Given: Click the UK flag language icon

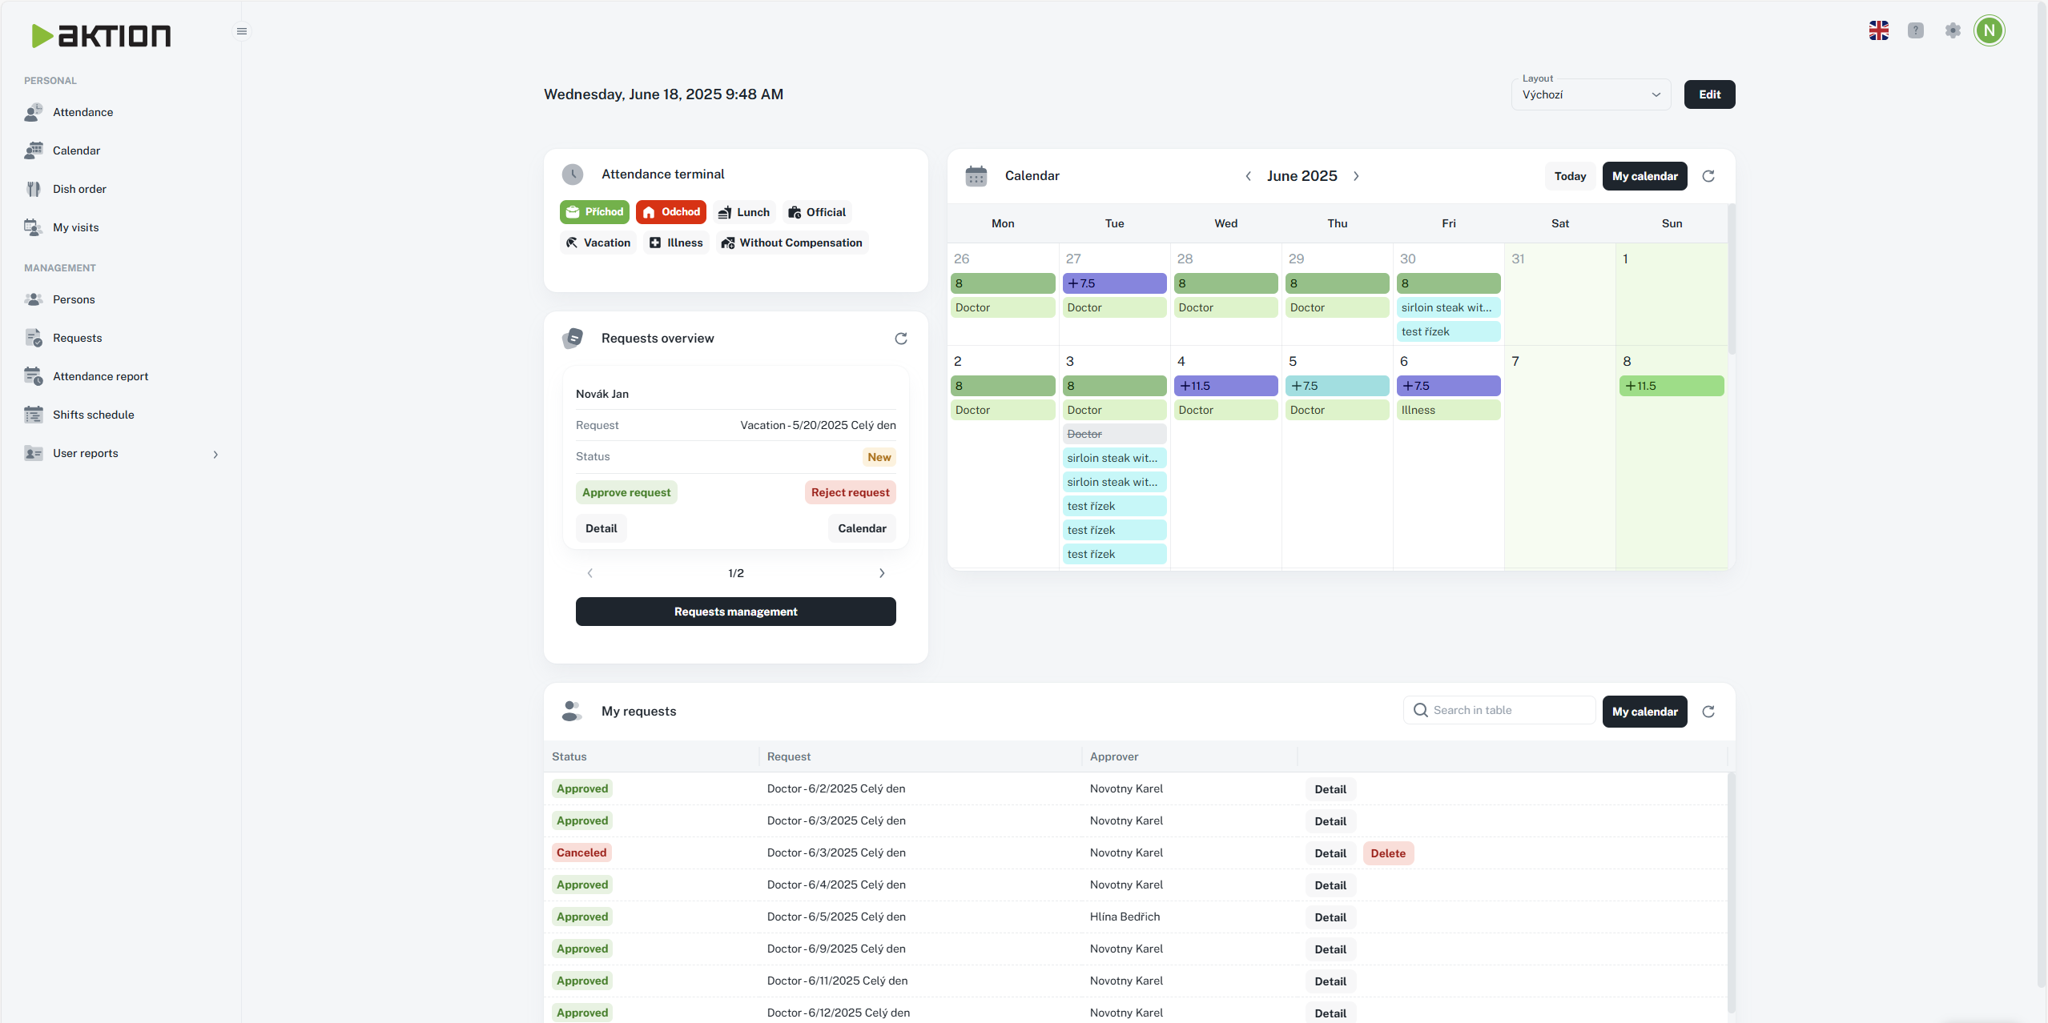Looking at the screenshot, I should point(1878,30).
